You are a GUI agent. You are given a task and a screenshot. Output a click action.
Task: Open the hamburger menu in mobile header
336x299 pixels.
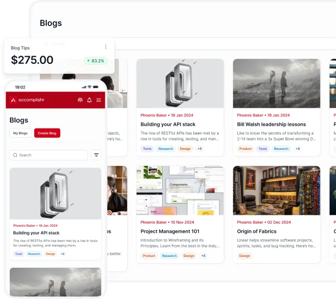[x=99, y=100]
